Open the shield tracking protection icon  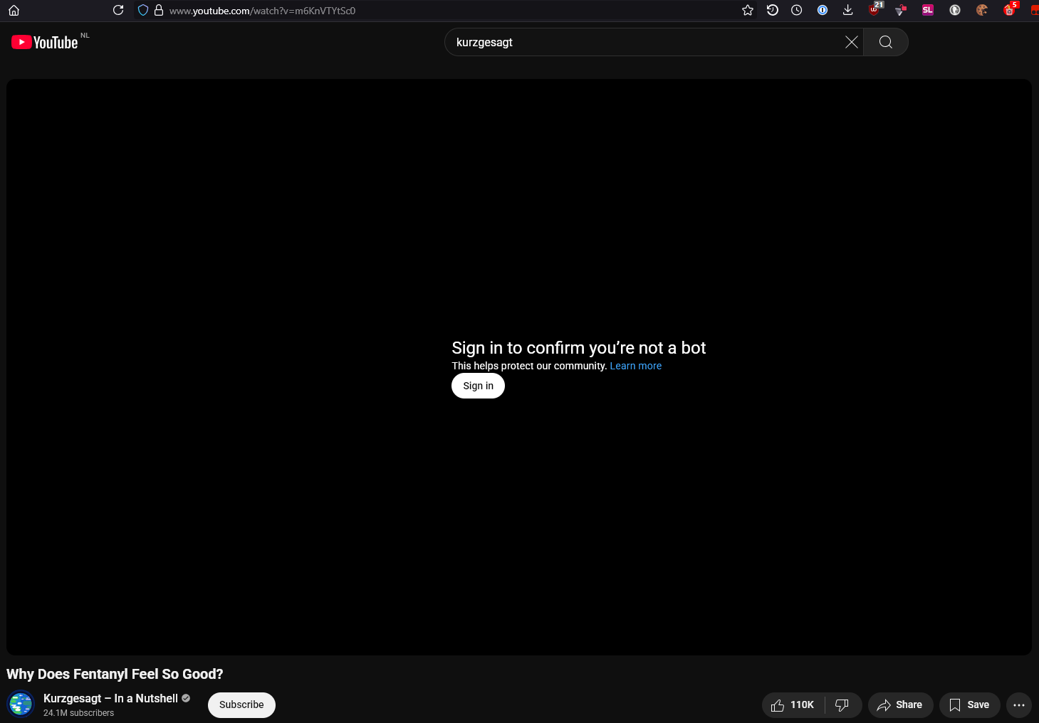pos(142,10)
